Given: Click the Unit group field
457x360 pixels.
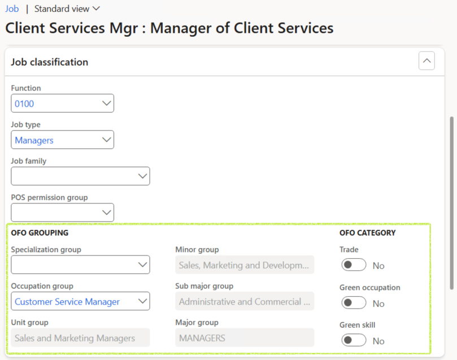Looking at the screenshot, I should [80, 337].
